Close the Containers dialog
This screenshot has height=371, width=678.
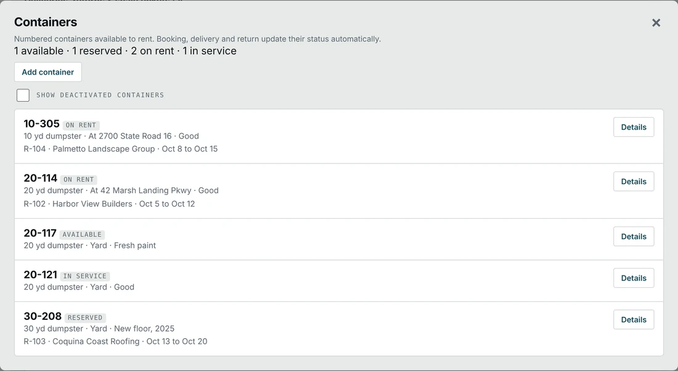[656, 23]
